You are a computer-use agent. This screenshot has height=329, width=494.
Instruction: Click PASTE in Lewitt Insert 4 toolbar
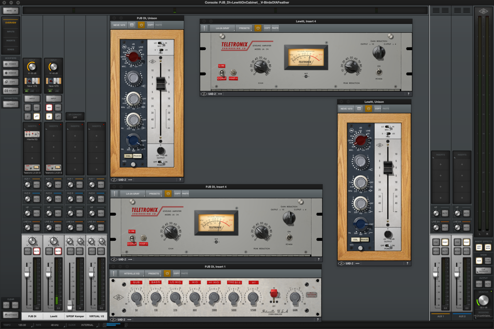pyautogui.click(x=275, y=28)
